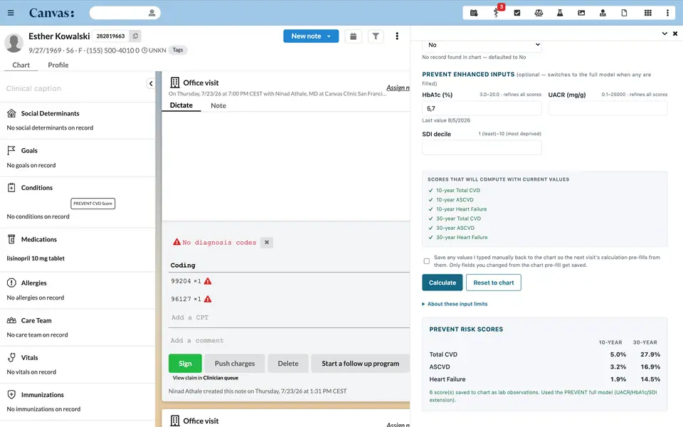The image size is (683, 427).
Task: Open the calendar schedule icon in top toolbar
Action: (x=474, y=13)
